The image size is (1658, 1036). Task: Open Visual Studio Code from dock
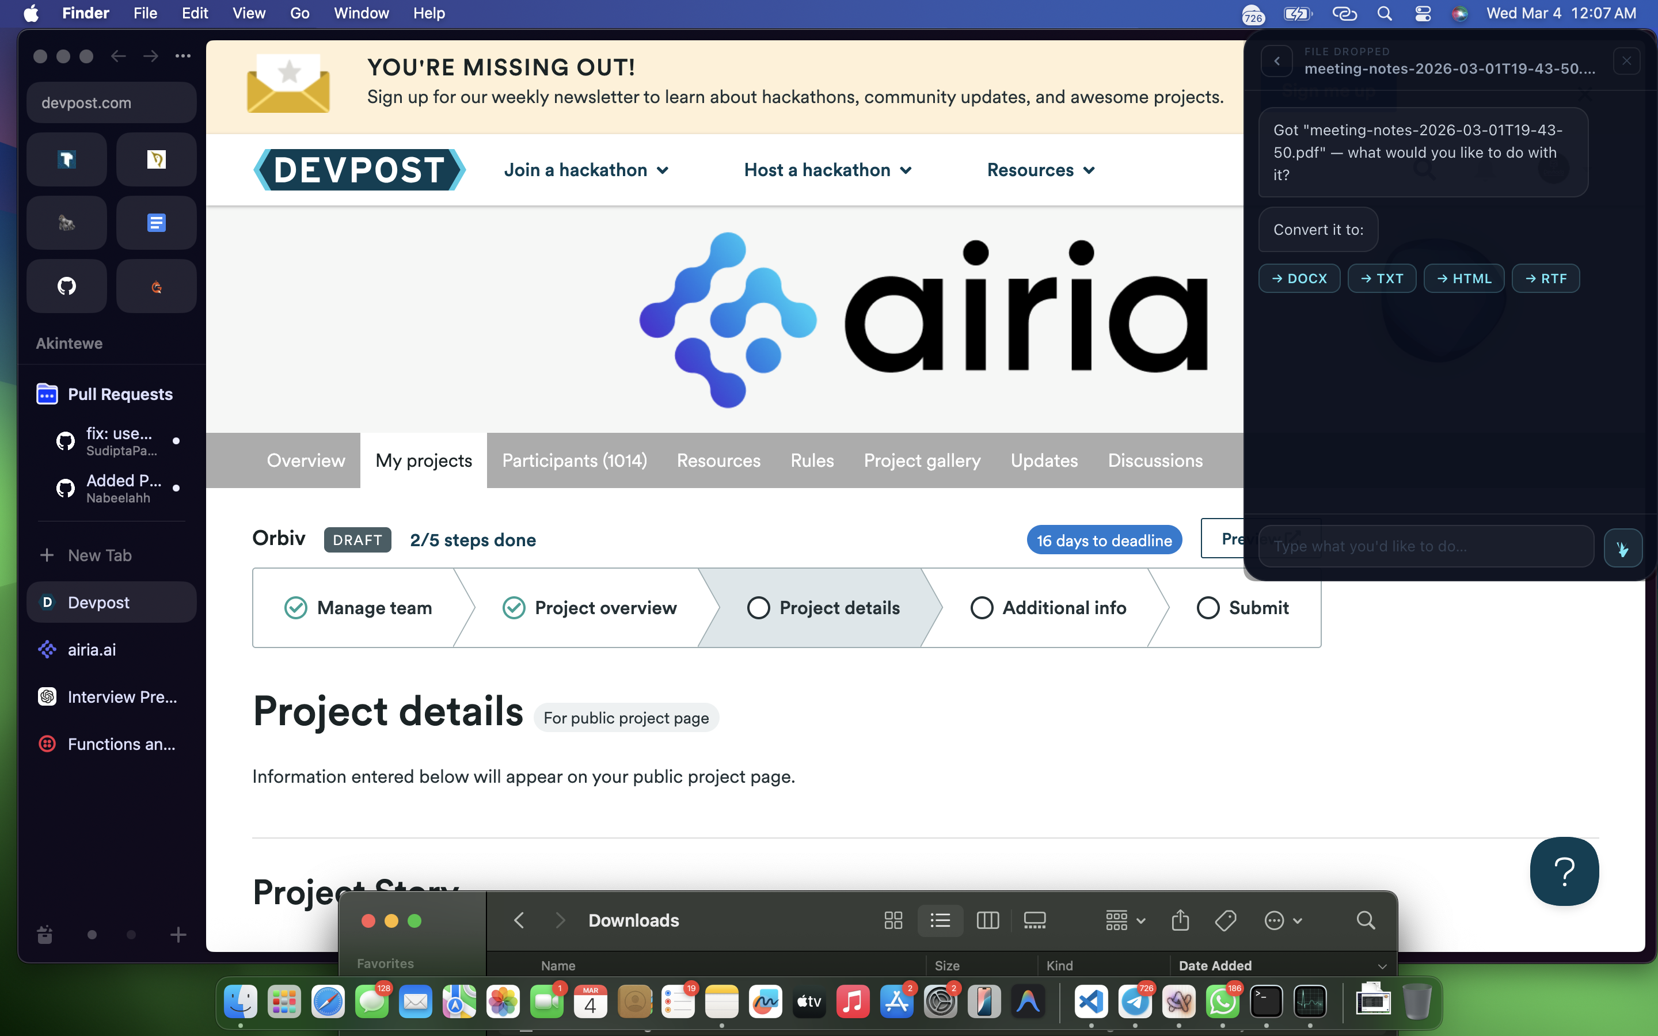(x=1091, y=1003)
